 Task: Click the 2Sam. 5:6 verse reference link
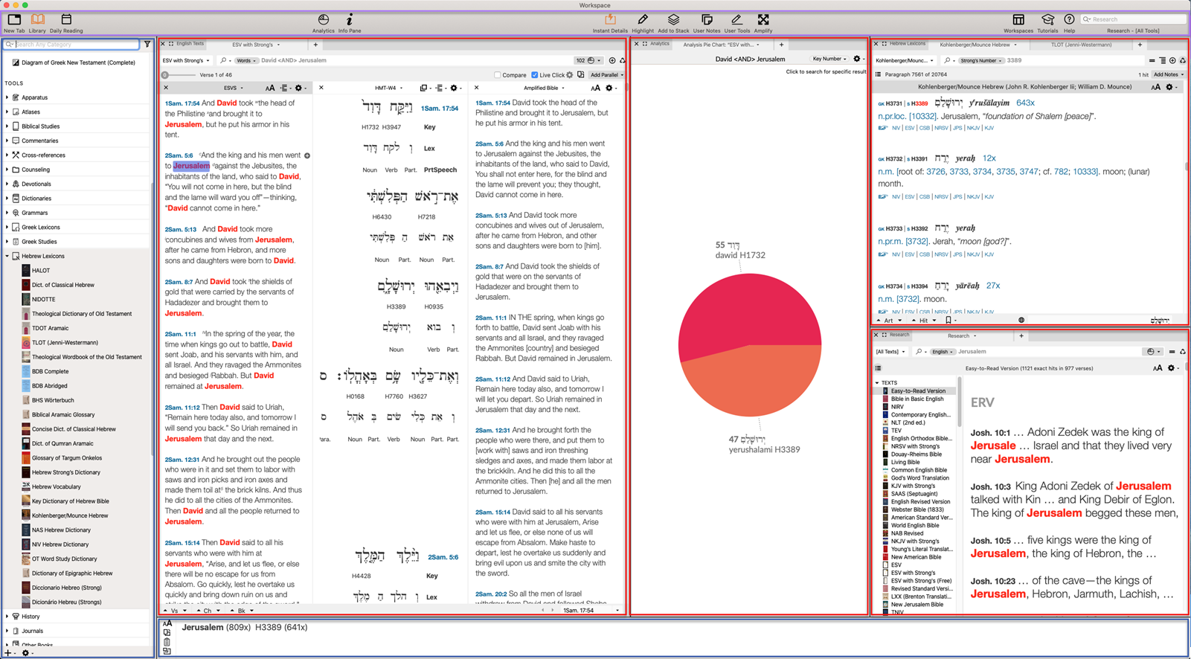[177, 155]
